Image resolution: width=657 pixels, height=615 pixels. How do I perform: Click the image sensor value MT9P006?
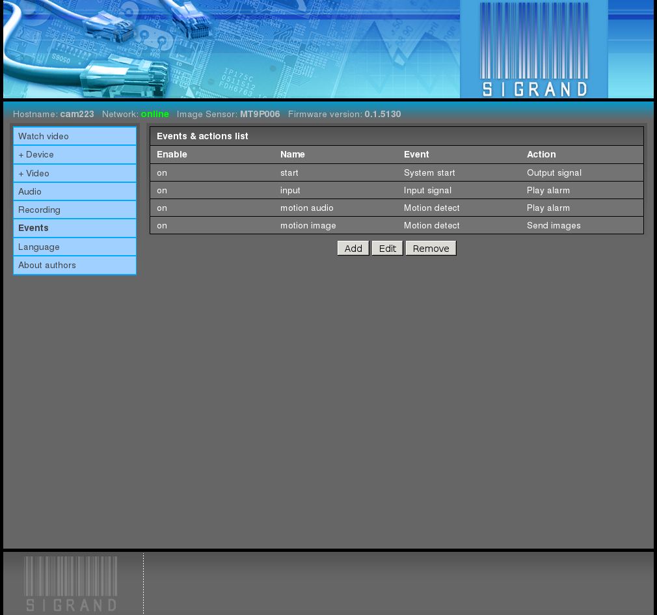(260, 114)
